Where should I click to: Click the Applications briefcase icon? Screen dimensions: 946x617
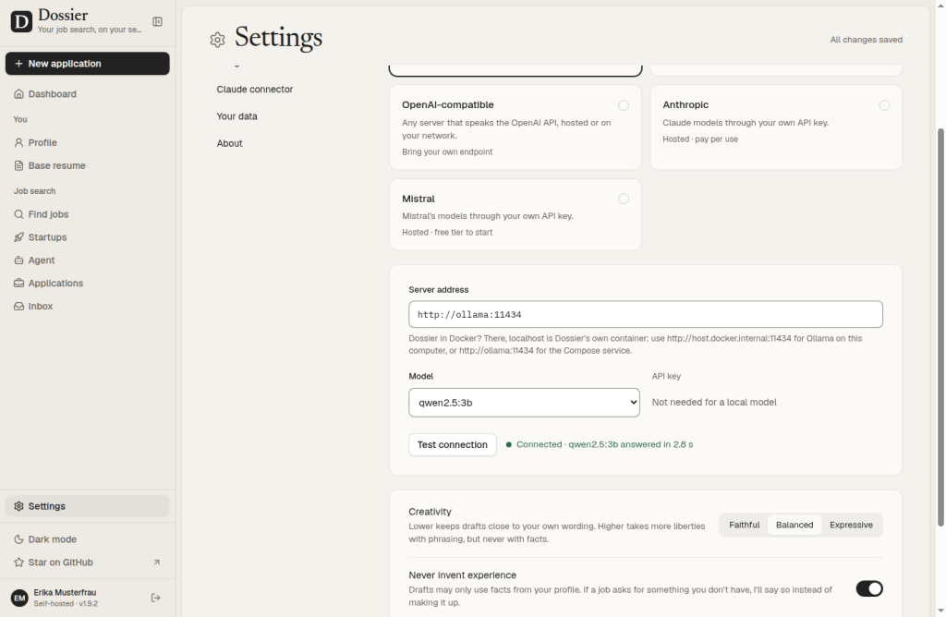pyautogui.click(x=18, y=284)
